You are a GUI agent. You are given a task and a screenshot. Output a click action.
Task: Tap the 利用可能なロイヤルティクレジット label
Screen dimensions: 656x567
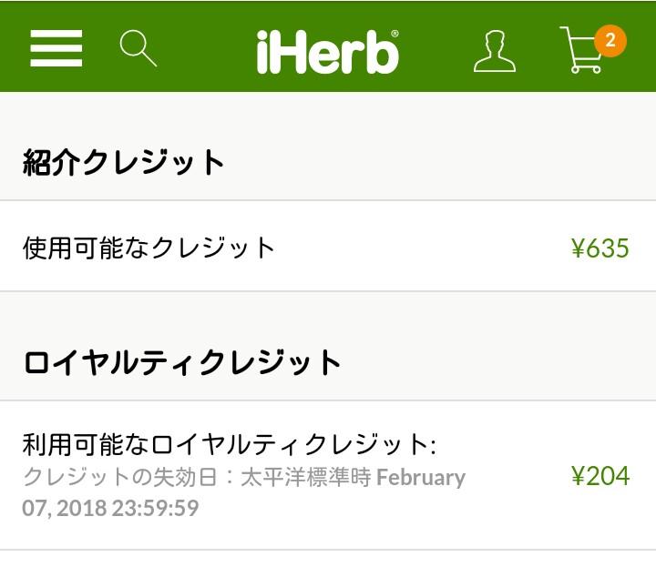click(230, 445)
